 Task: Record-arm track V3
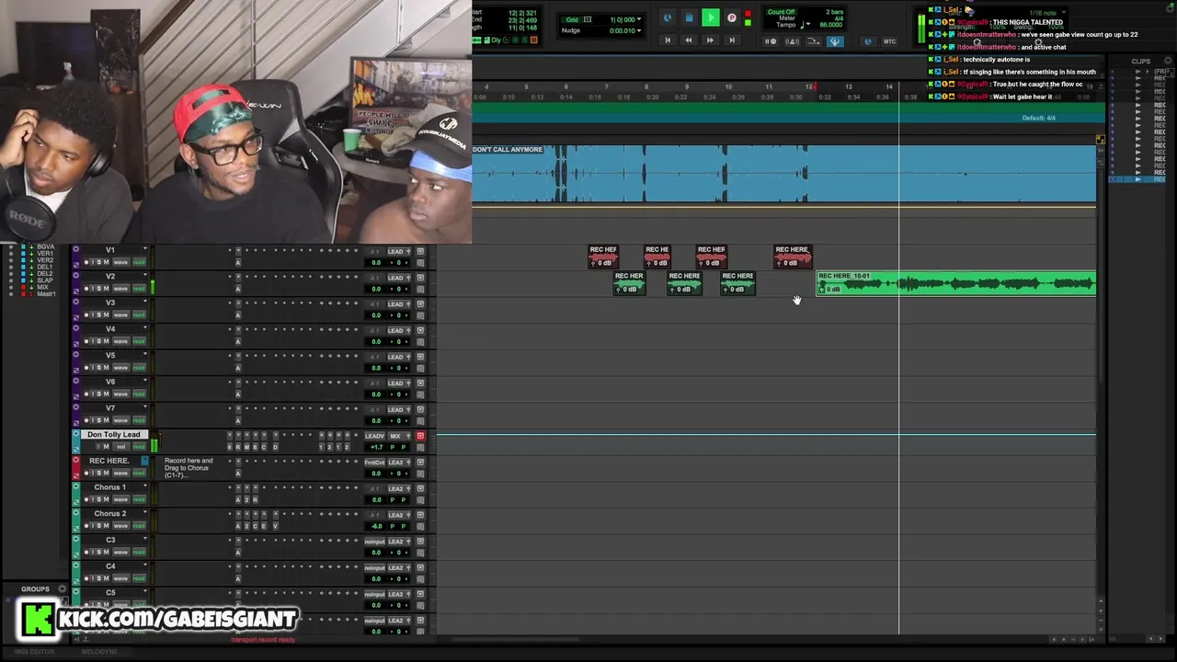tap(86, 315)
